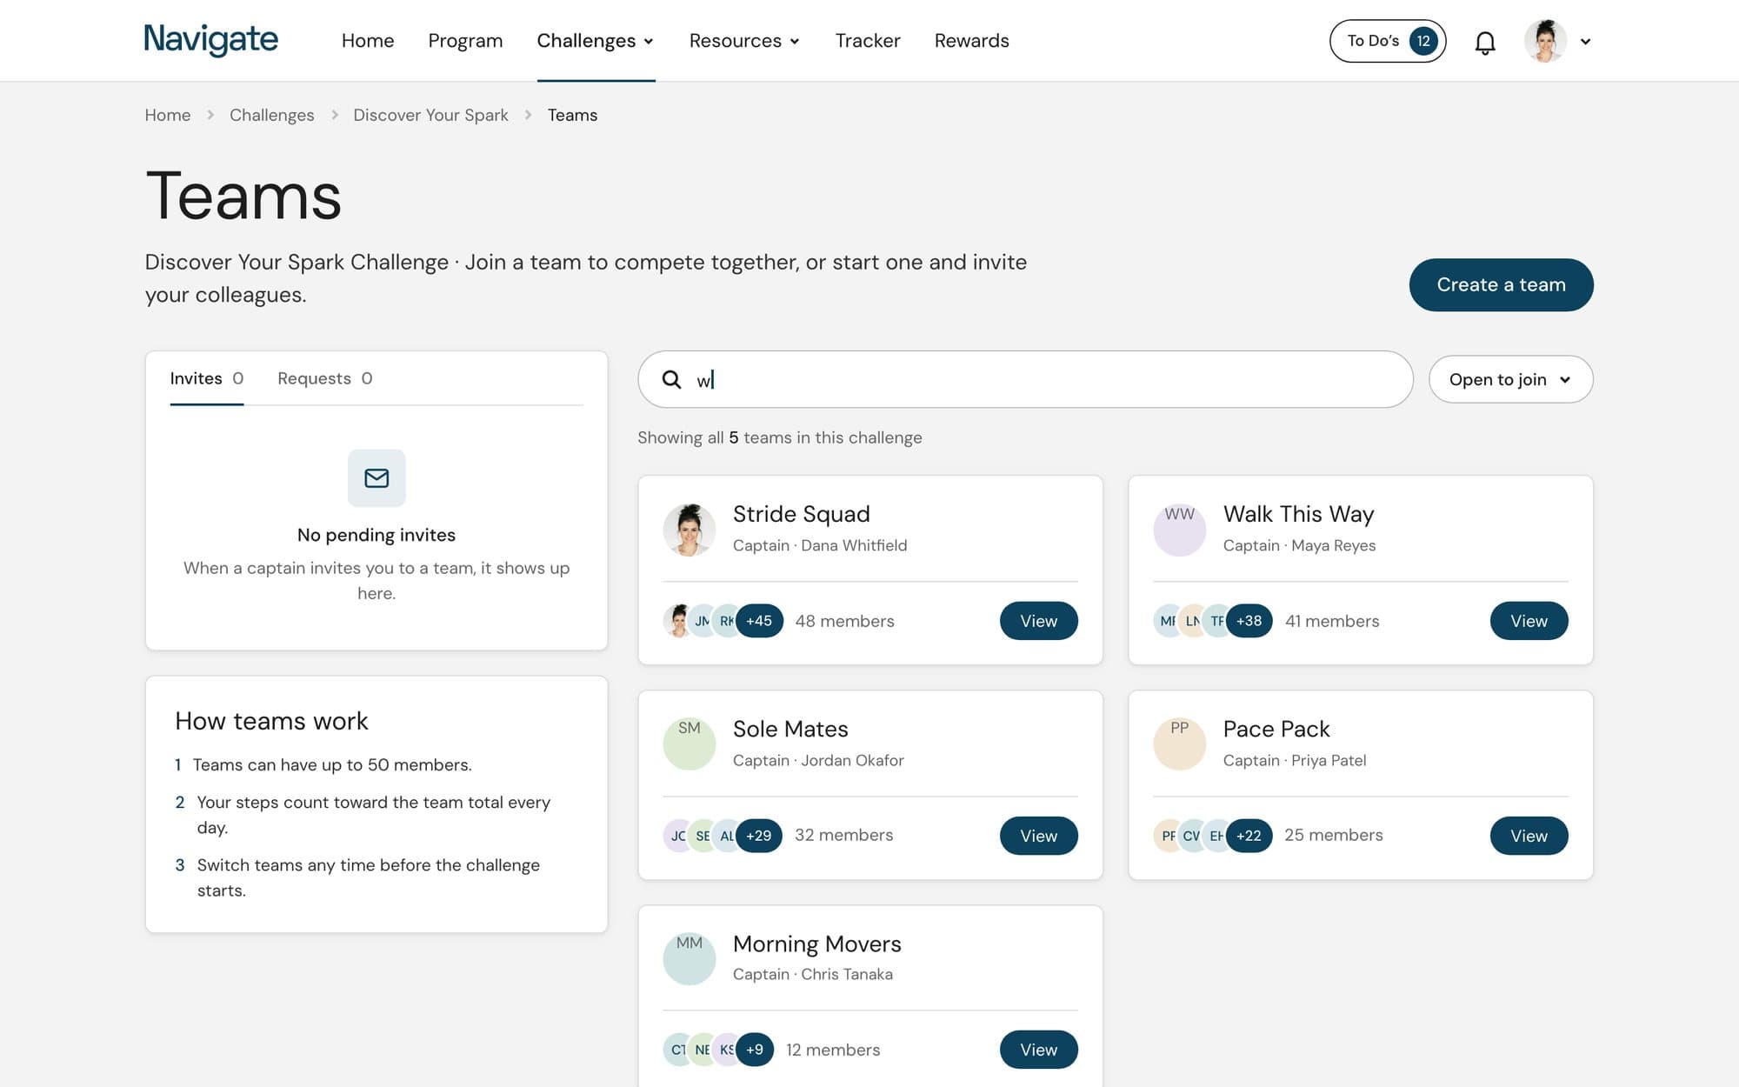Viewport: 1739px width, 1087px height.
Task: Open the notifications bell
Action: coord(1485,42)
